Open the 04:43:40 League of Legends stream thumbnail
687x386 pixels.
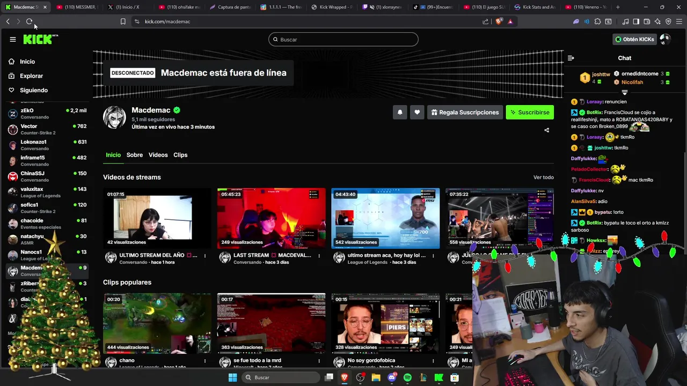click(385, 218)
